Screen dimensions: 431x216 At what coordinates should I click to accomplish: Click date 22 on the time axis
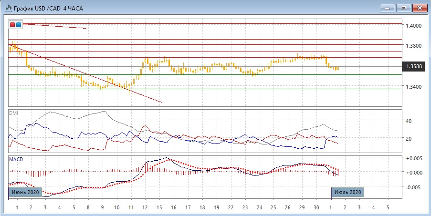pos(231,208)
